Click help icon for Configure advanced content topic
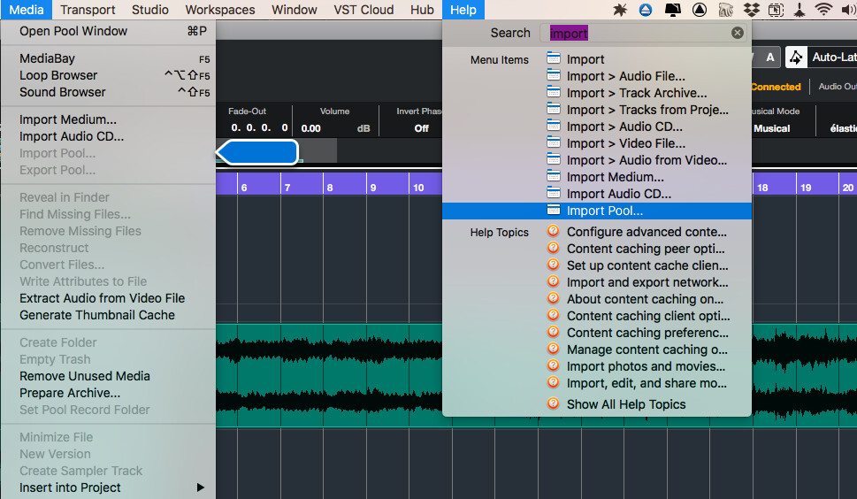 click(x=553, y=231)
